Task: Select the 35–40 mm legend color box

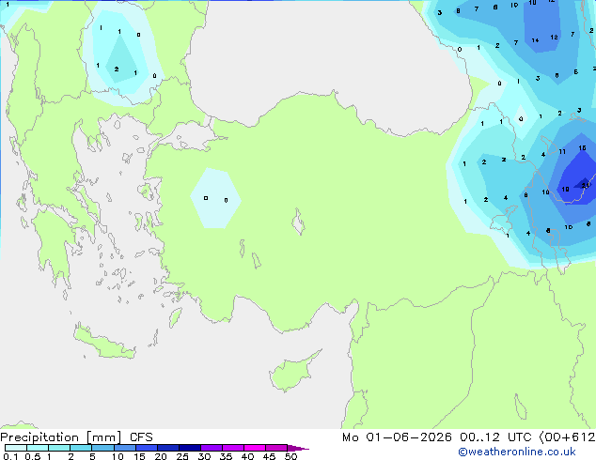Action: (x=233, y=448)
